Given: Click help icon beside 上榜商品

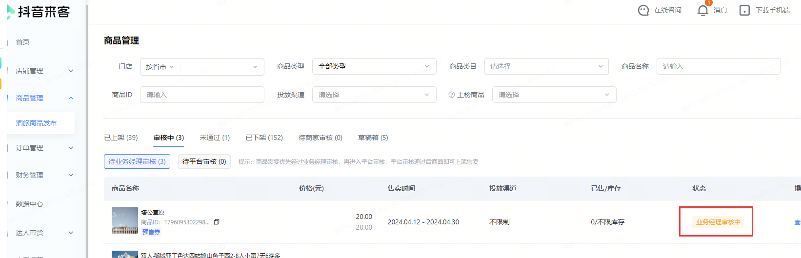Looking at the screenshot, I should tap(452, 95).
